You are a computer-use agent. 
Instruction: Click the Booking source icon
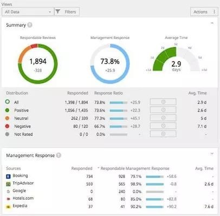click(8, 176)
